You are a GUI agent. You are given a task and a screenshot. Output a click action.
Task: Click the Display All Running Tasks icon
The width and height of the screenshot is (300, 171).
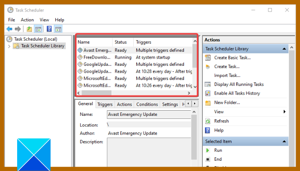[207, 84]
